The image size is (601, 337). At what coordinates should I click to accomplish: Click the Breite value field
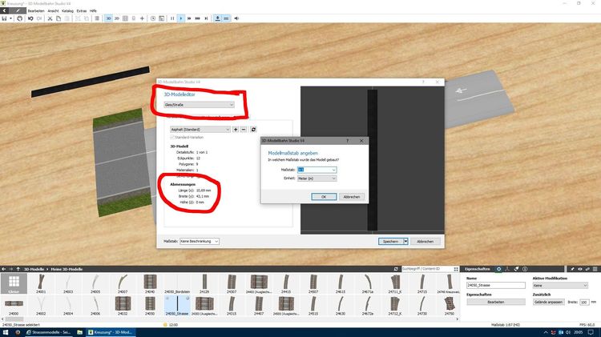tap(584, 302)
